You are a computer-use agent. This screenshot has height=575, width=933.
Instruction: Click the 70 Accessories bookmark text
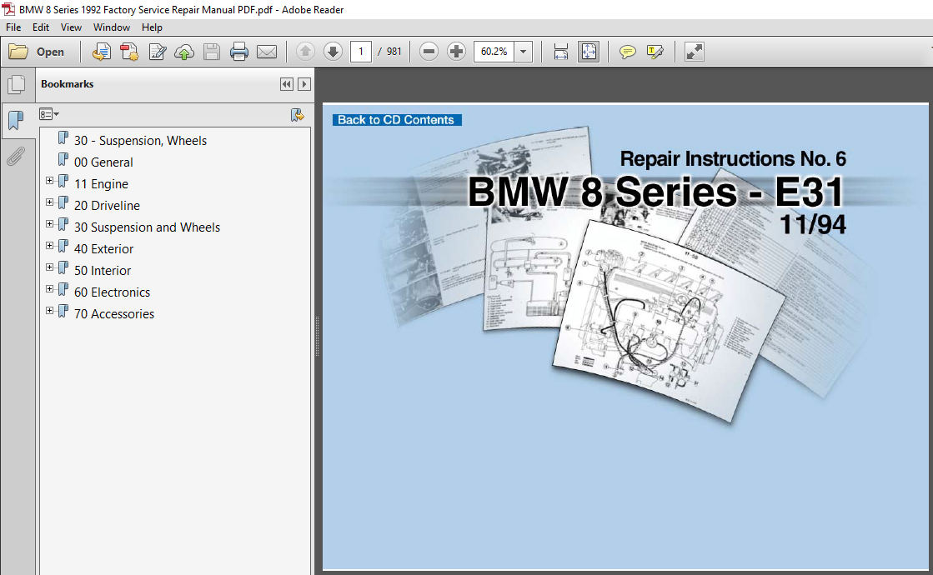pyautogui.click(x=114, y=314)
